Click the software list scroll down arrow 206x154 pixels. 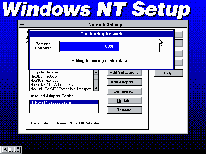(96, 89)
